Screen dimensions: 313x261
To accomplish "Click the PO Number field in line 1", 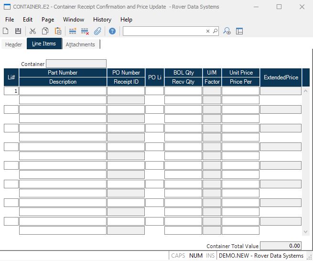I will [126, 91].
